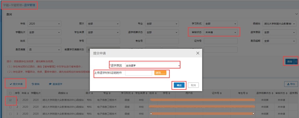
Task: Check the row 2 checkbox
Action: tap(10, 107)
